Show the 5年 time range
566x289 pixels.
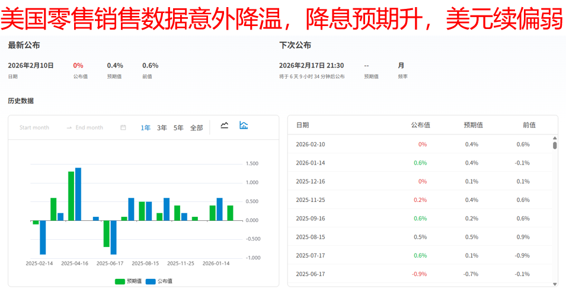178,127
